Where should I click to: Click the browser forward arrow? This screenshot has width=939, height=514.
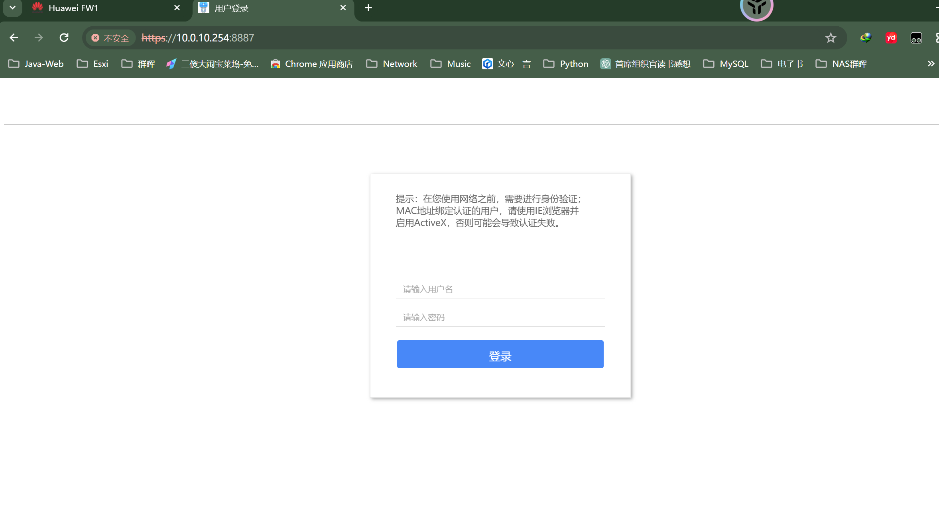point(39,38)
